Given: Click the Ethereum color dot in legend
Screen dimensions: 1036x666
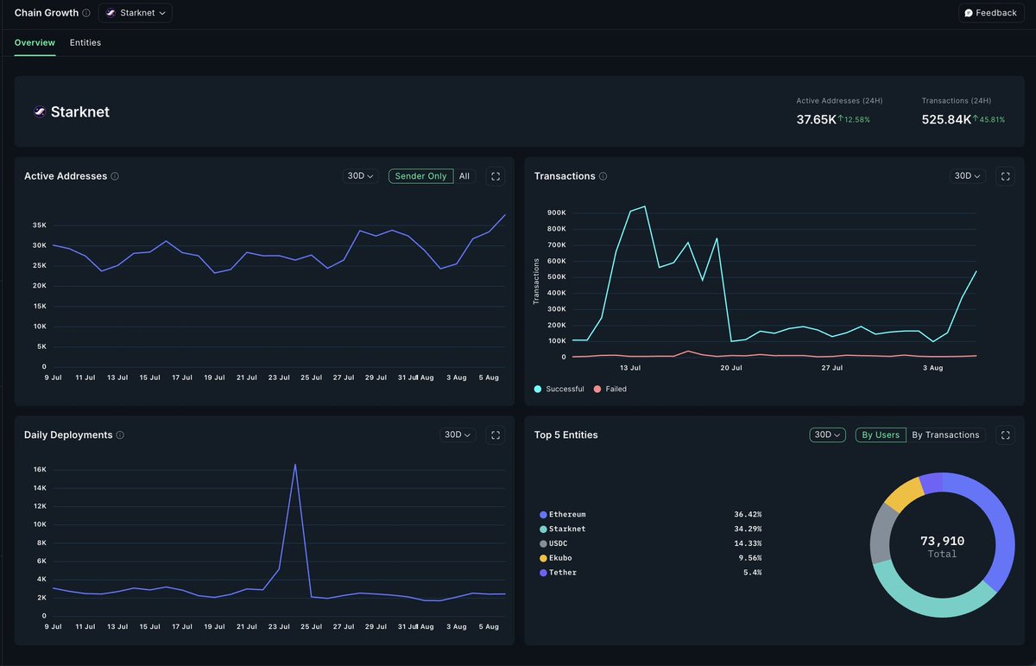Looking at the screenshot, I should [x=543, y=515].
